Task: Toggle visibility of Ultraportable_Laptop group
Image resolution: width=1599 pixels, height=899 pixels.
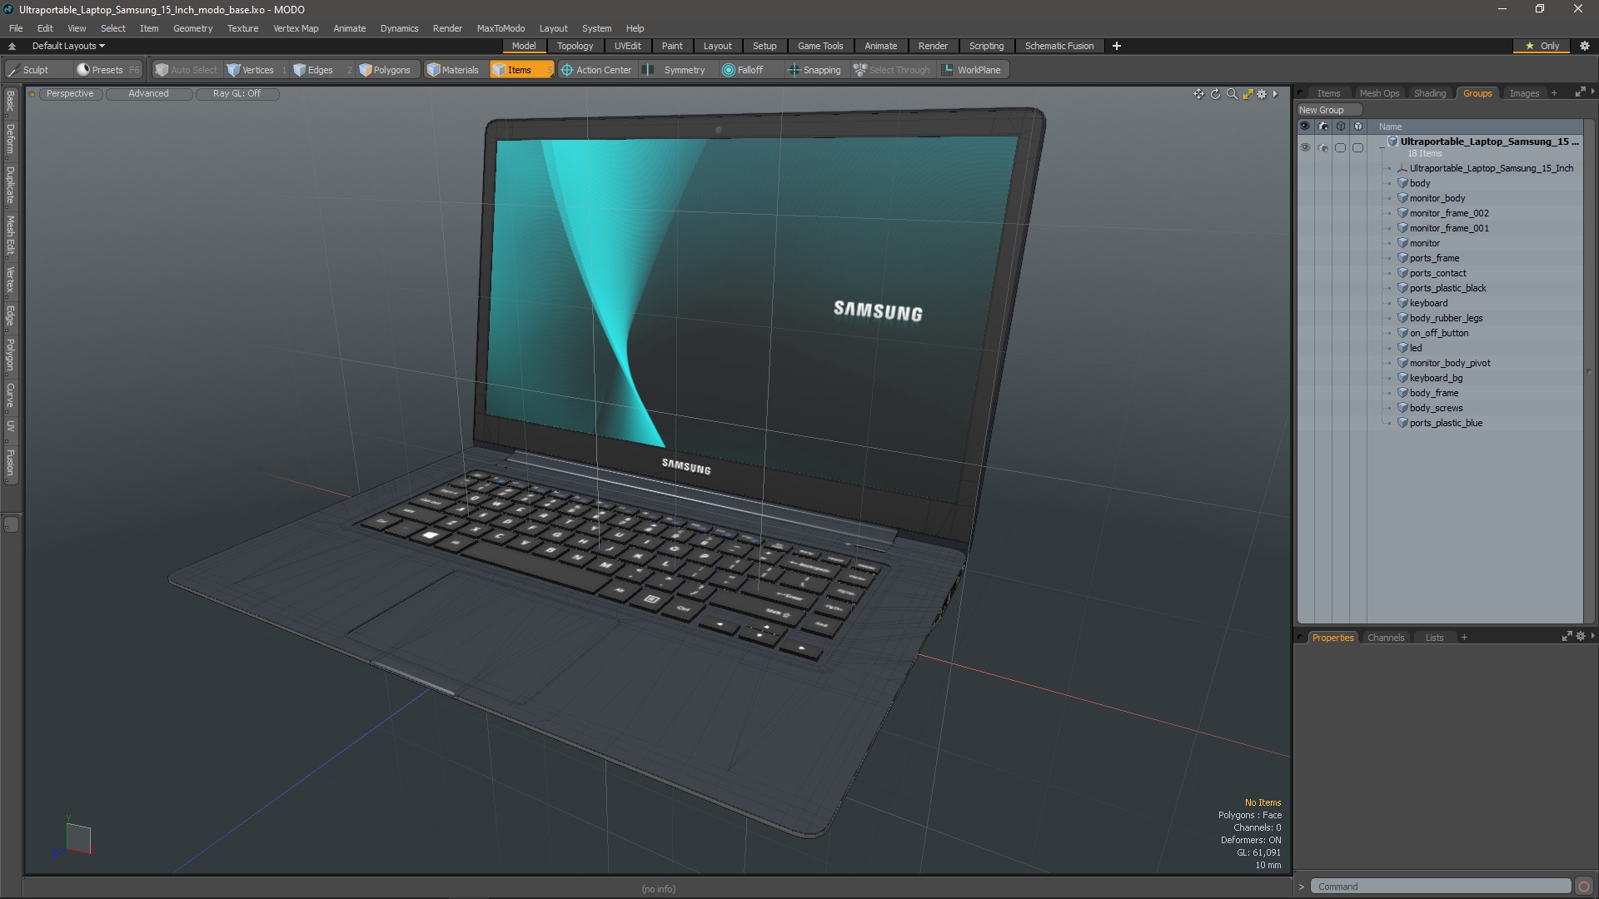Action: pyautogui.click(x=1305, y=147)
